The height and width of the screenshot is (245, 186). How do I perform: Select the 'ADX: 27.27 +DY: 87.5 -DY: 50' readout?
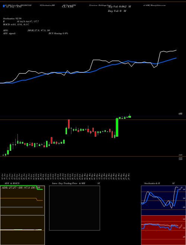tap(20, 188)
